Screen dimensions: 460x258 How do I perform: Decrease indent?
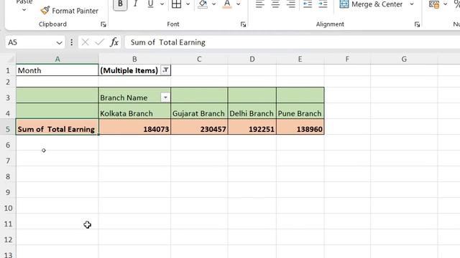point(308,4)
